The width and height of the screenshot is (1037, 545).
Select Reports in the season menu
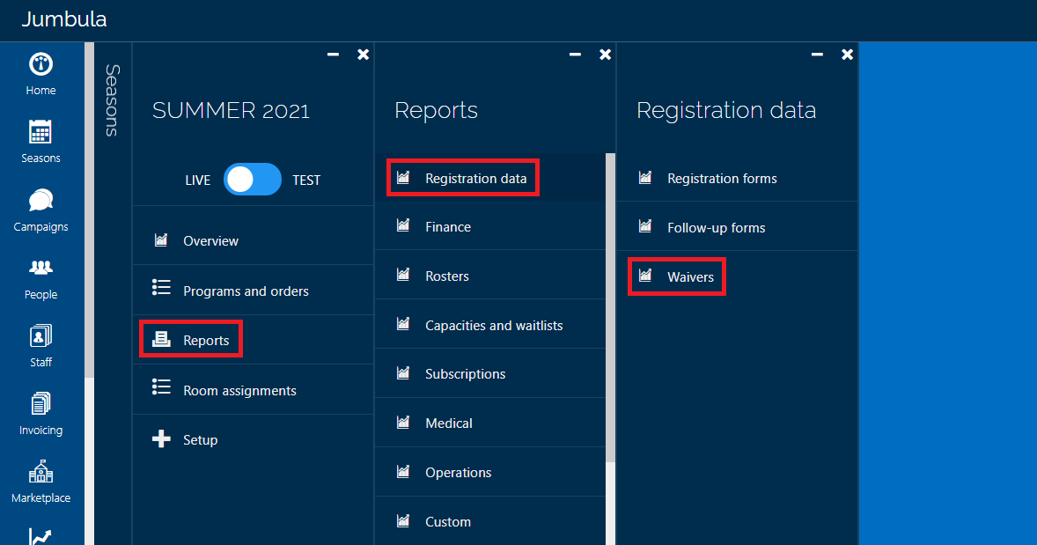[x=254, y=340]
